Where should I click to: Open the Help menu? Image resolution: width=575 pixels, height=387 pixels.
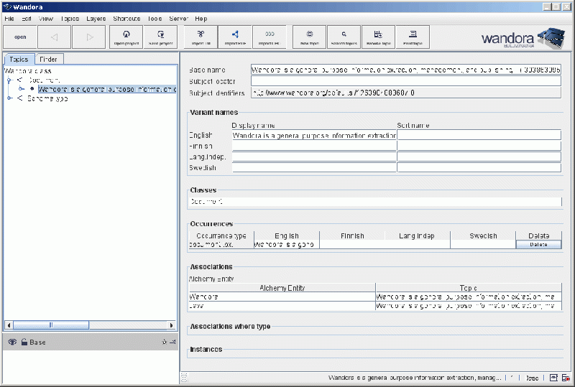201,19
